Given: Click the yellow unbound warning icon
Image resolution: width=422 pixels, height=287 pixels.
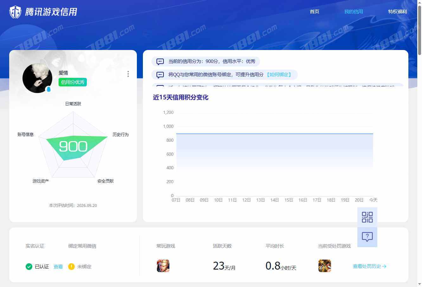Looking at the screenshot, I should 71,266.
